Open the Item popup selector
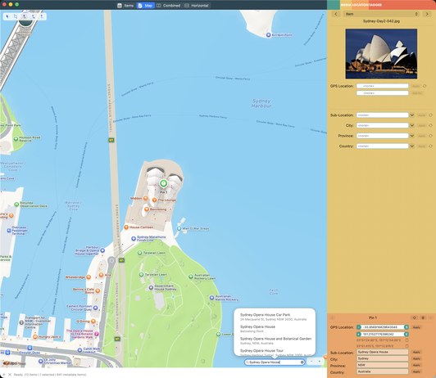 click(381, 14)
